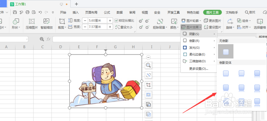Increase picture height with plus button
The image size is (267, 121).
(x=110, y=21)
